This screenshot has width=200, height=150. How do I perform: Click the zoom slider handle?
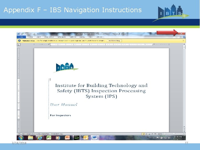pos(174,134)
